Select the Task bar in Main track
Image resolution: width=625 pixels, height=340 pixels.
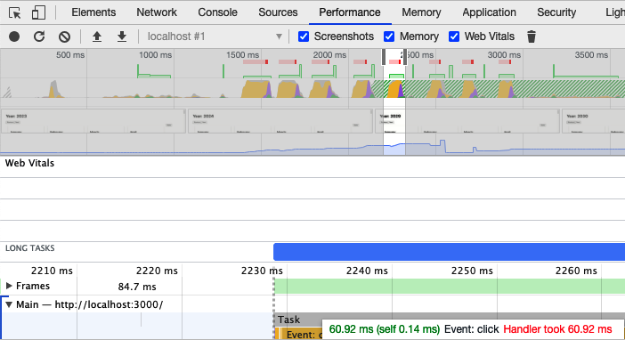tap(297, 319)
